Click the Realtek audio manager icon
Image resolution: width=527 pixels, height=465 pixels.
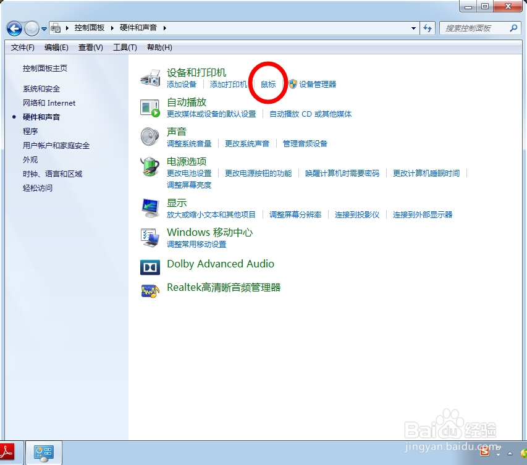click(x=150, y=291)
